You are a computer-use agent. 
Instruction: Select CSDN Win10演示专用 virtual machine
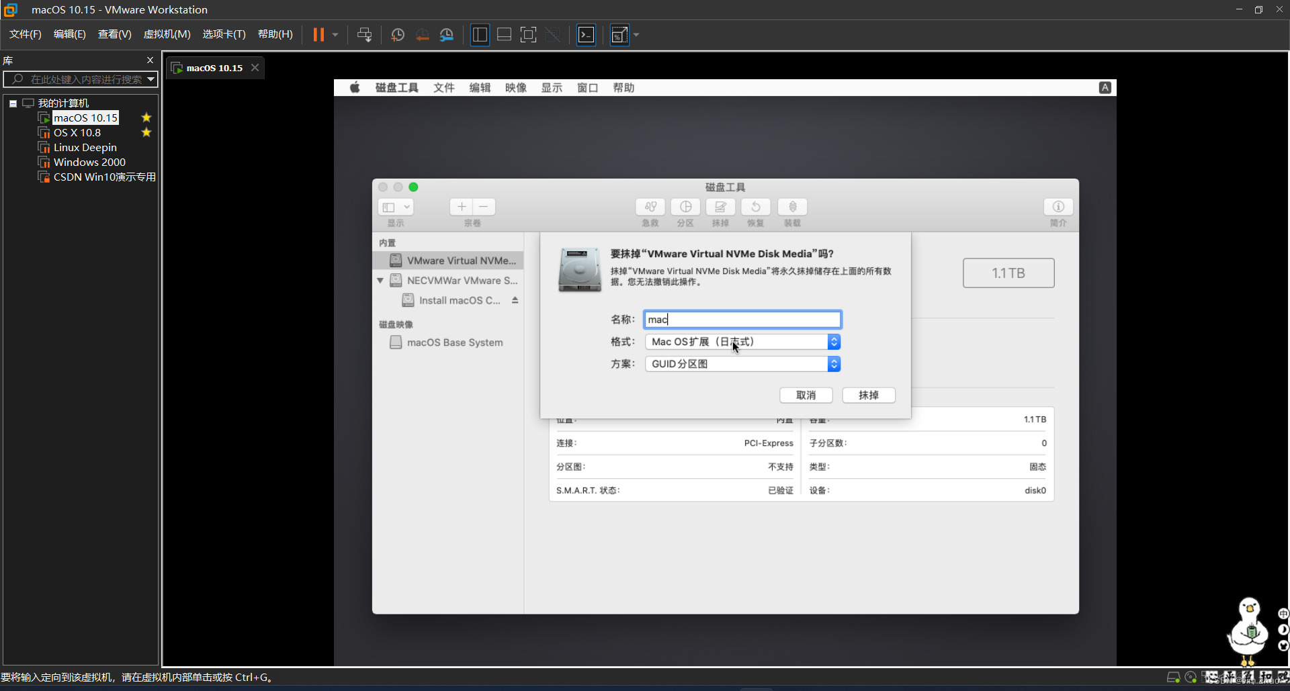click(104, 177)
